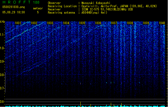Click receiver value ICOM IC-575 53.7492 MHz USB
The width and height of the screenshot is (168, 107).
click(107, 9)
